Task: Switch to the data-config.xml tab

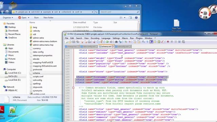Action: [x=89, y=47]
